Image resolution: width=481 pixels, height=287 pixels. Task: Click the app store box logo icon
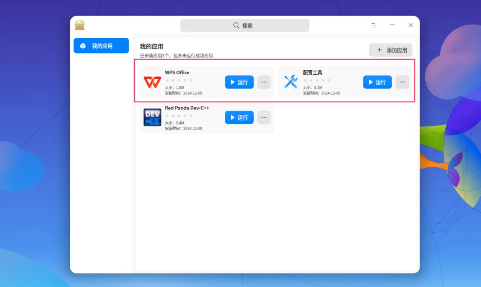(x=79, y=25)
